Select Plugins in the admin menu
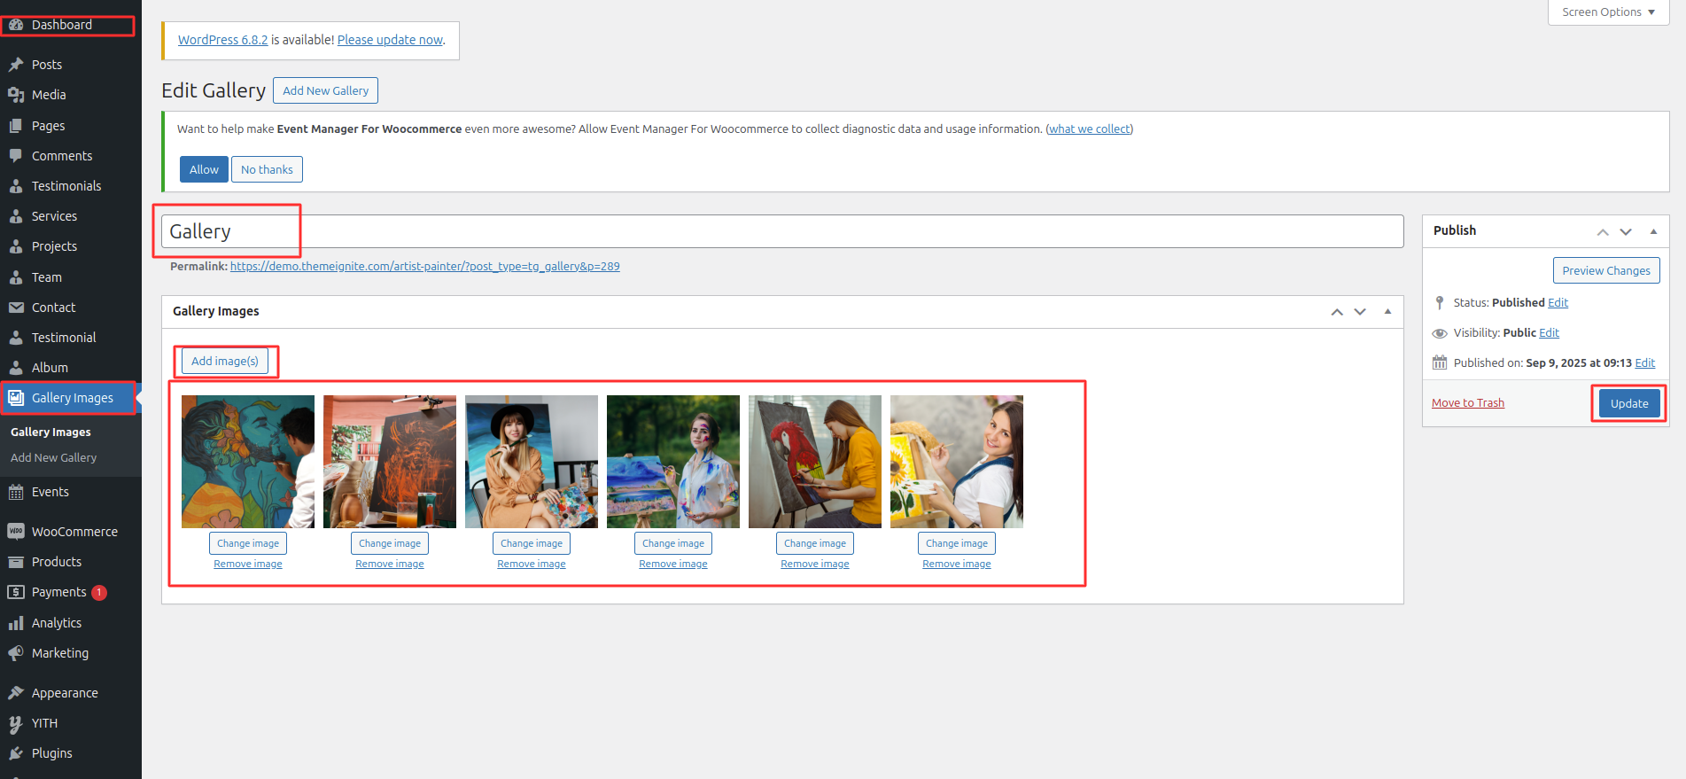Image resolution: width=1686 pixels, height=779 pixels. pyautogui.click(x=51, y=753)
